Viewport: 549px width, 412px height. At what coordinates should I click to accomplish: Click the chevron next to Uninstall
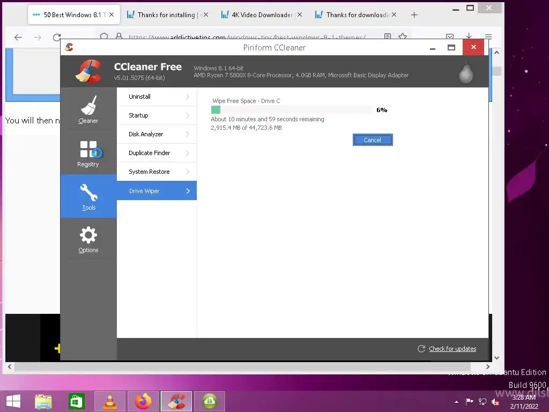[x=188, y=97]
